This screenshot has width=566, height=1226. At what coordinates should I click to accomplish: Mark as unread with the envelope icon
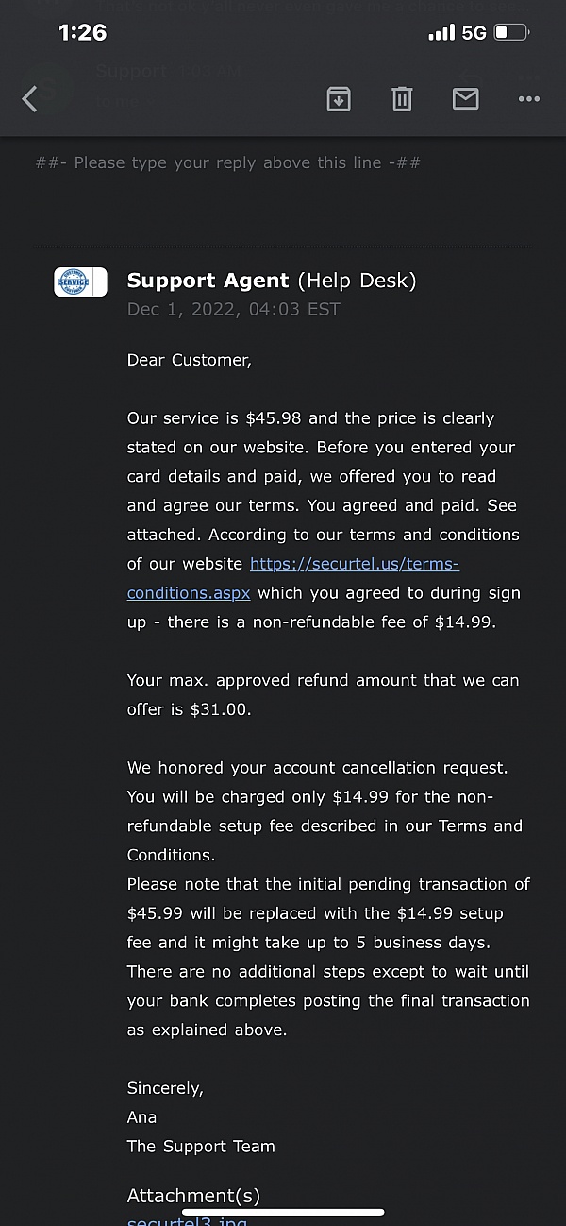(x=466, y=98)
